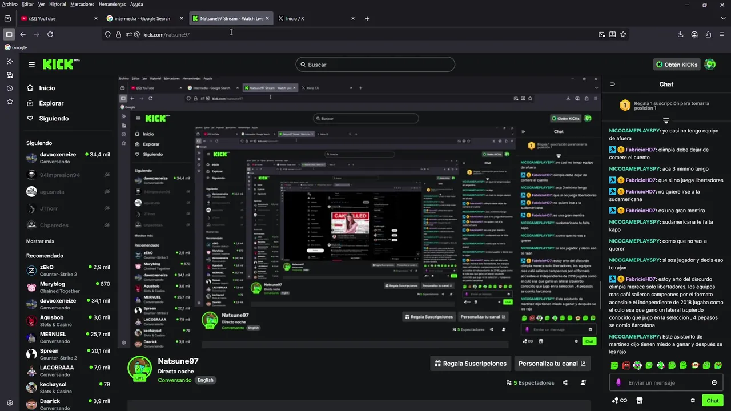Collapse the chat panel arrow icon
Screen dimensions: 731x411
(x=613, y=84)
